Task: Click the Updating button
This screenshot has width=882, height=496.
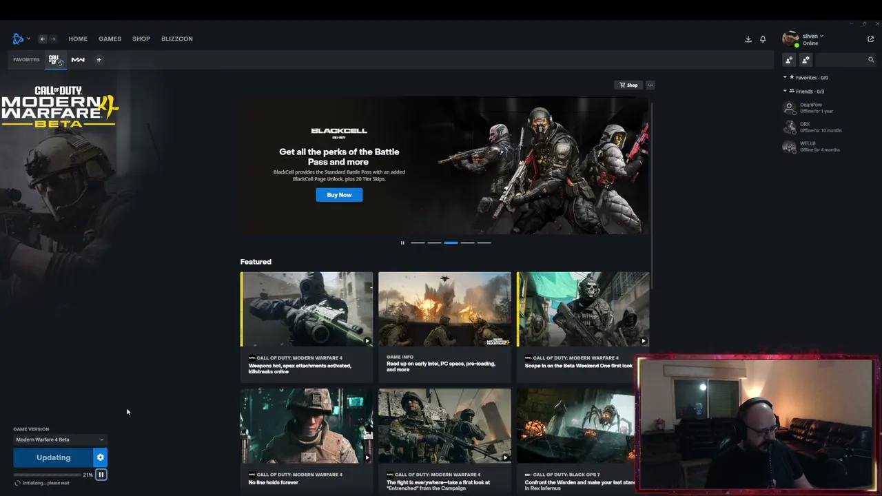Action: tap(53, 457)
